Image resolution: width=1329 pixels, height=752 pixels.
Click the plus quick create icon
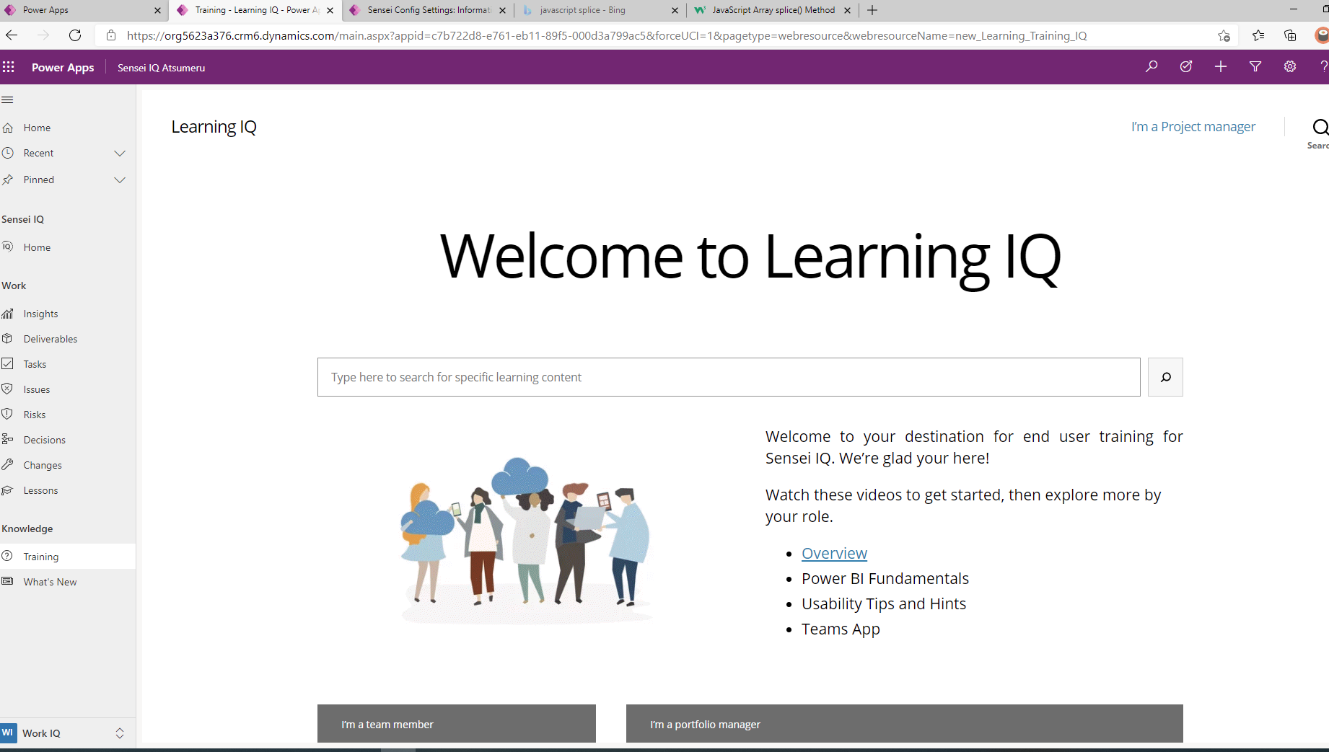(1221, 67)
